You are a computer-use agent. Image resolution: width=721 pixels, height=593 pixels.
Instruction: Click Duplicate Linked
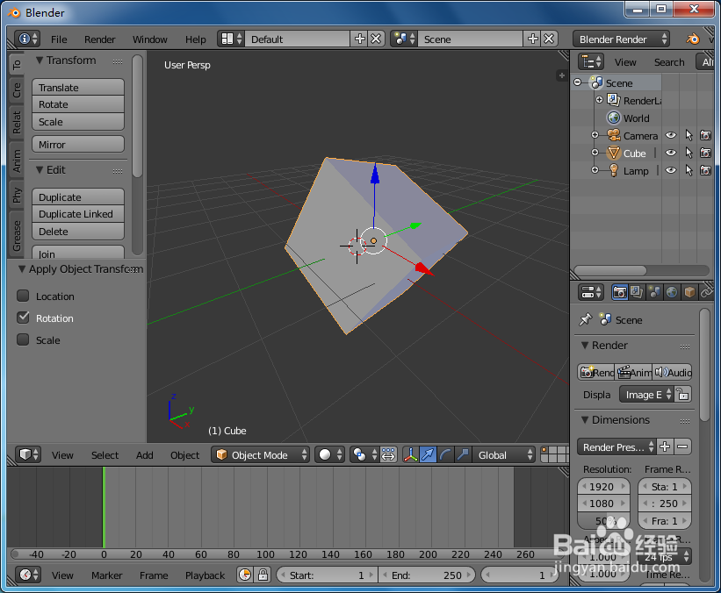(x=78, y=214)
